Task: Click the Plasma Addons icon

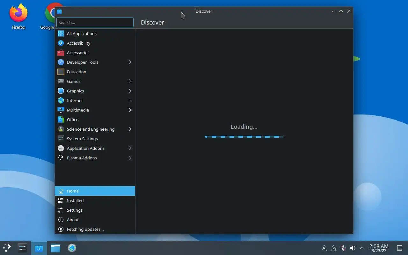Action: tap(61, 158)
